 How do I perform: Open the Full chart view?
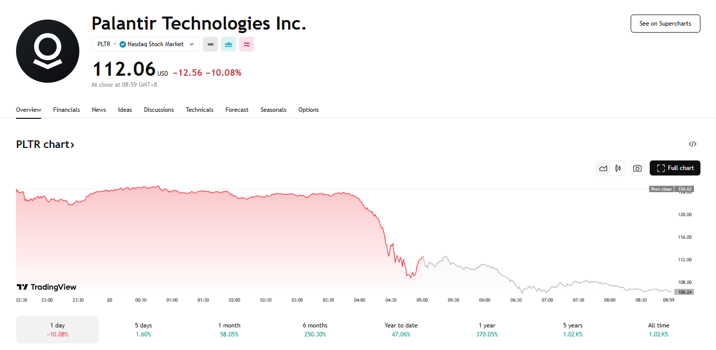coord(675,168)
